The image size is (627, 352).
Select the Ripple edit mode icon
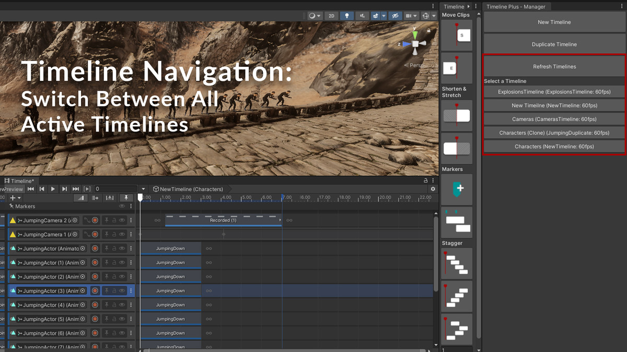point(96,198)
